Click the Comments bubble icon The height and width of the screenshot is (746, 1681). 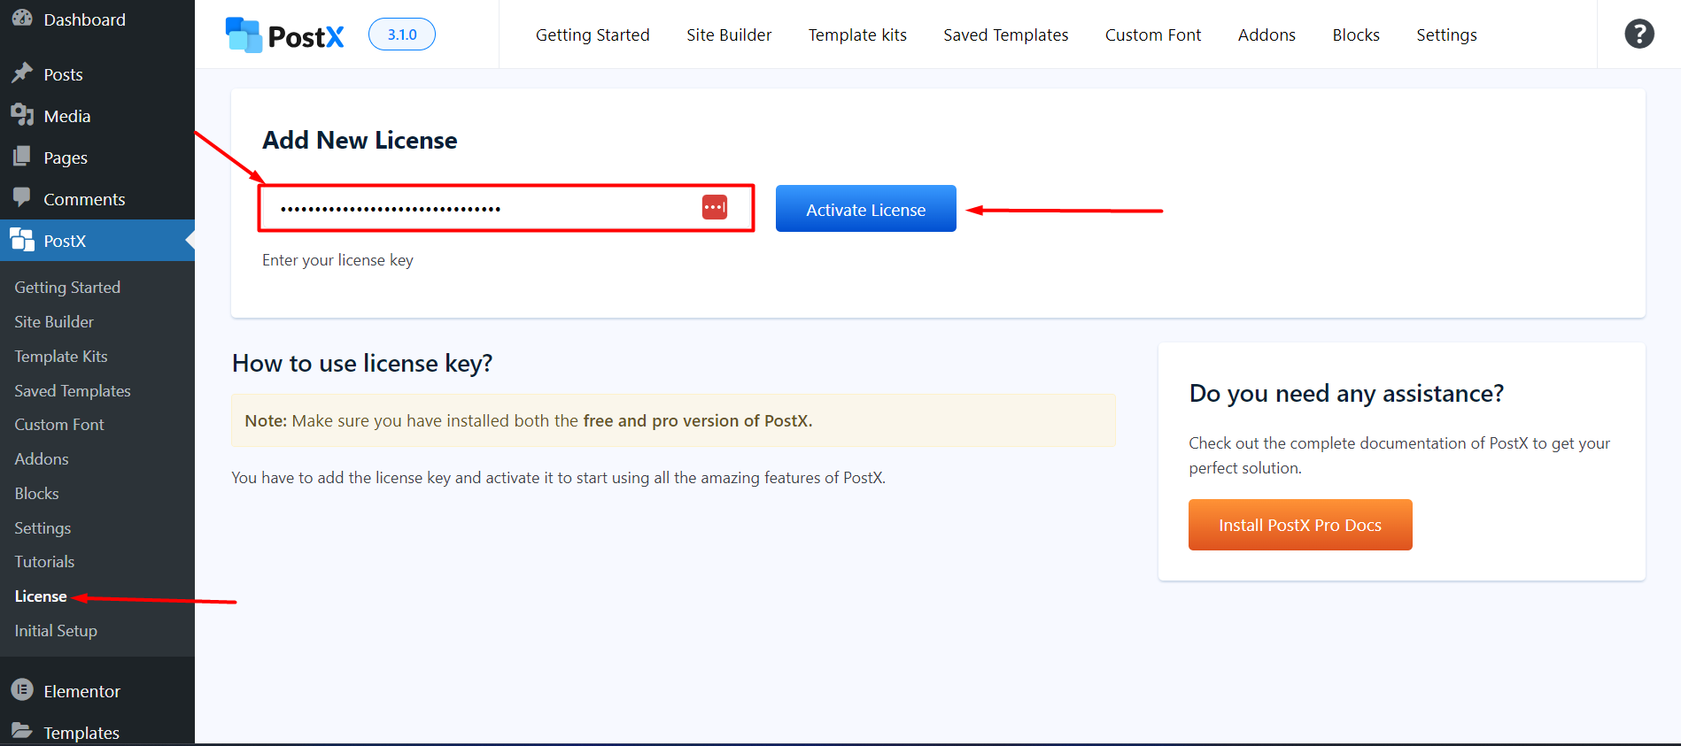22,198
